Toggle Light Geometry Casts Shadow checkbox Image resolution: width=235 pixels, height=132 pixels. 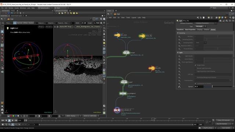(x=195, y=71)
